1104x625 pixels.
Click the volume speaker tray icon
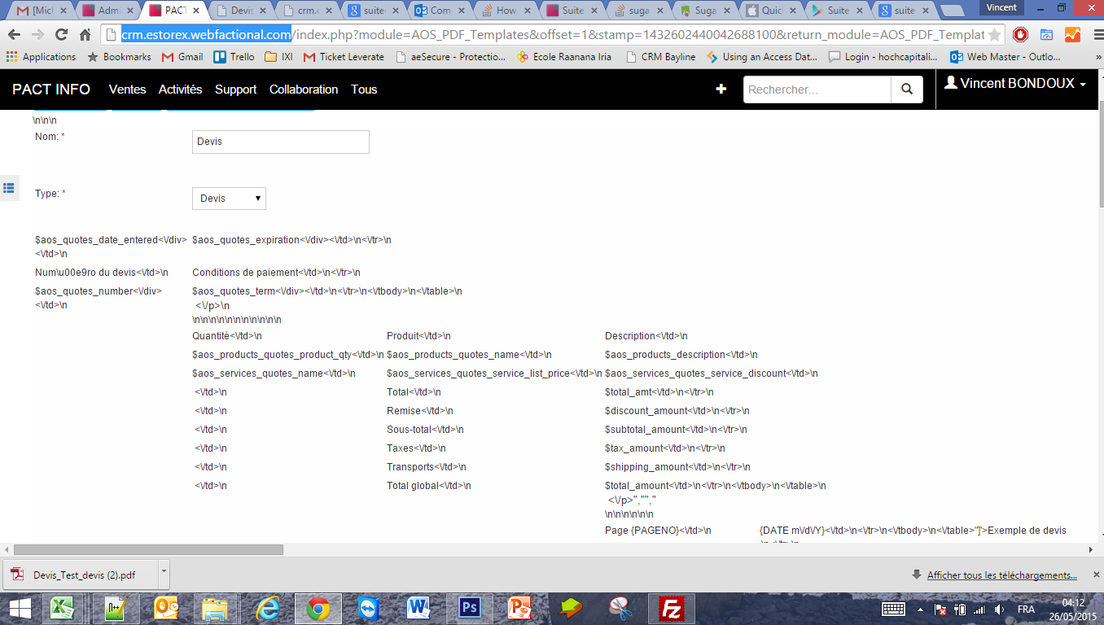(x=999, y=609)
